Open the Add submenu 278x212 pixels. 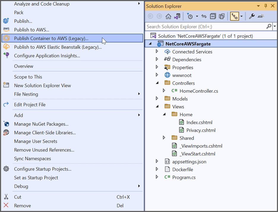(18, 115)
